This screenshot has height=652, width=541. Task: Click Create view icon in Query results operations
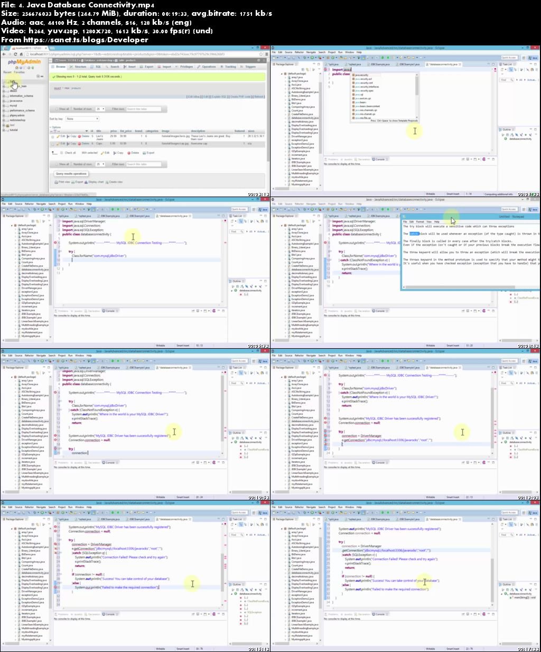click(107, 182)
